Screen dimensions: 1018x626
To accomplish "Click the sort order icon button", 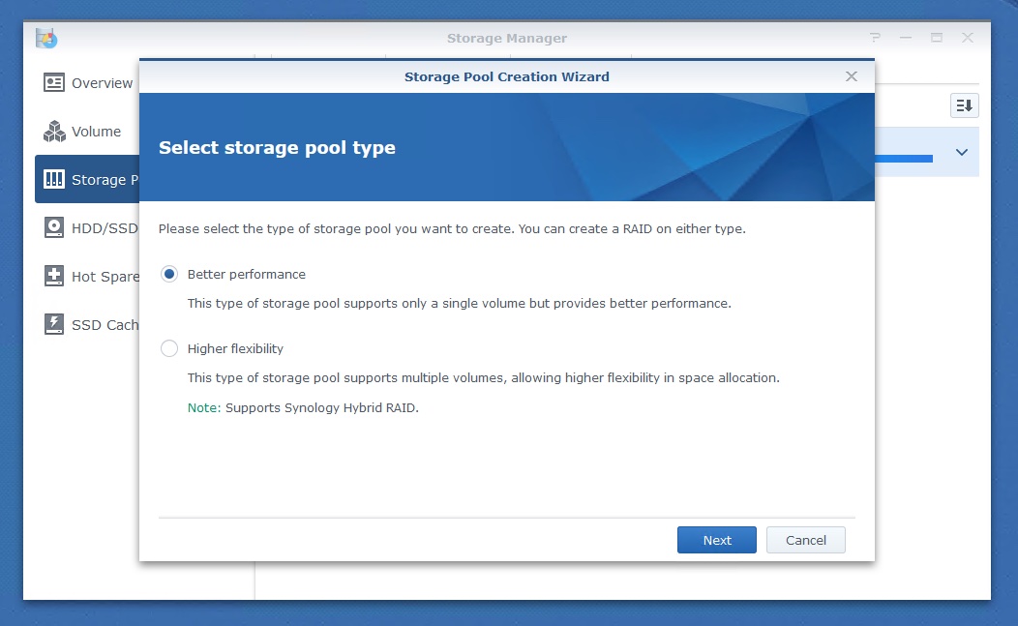I will point(965,105).
